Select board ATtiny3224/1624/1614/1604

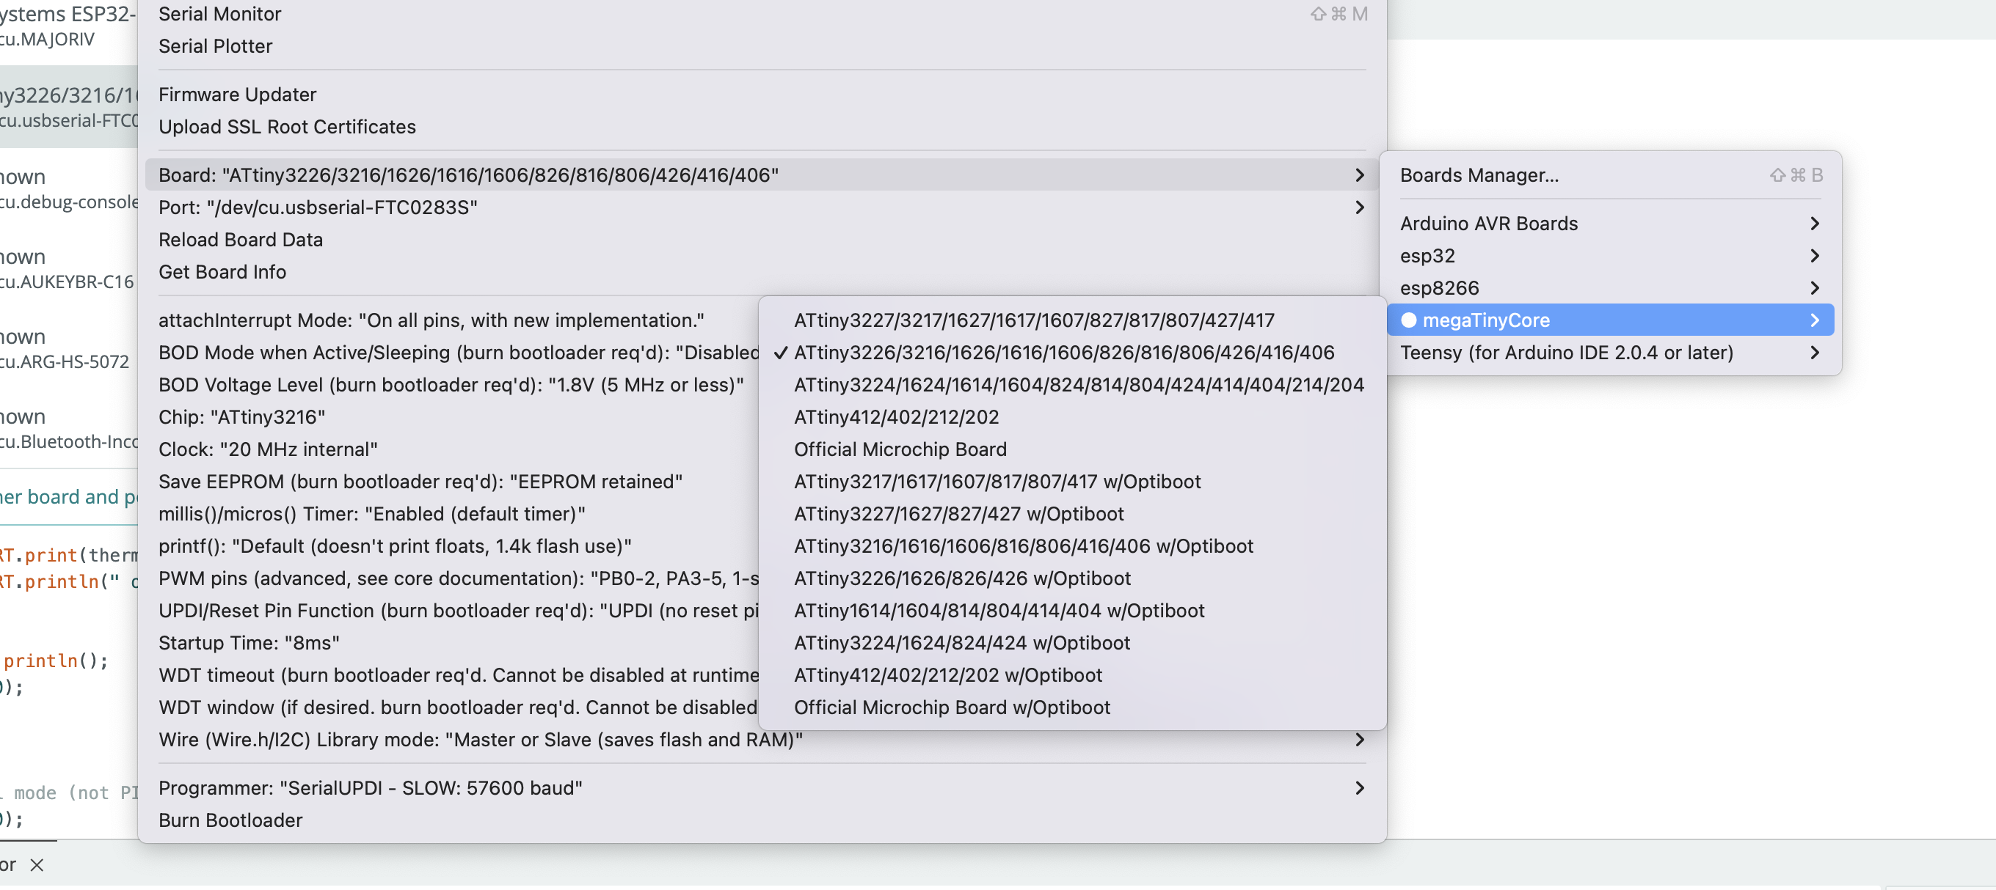(x=1072, y=386)
